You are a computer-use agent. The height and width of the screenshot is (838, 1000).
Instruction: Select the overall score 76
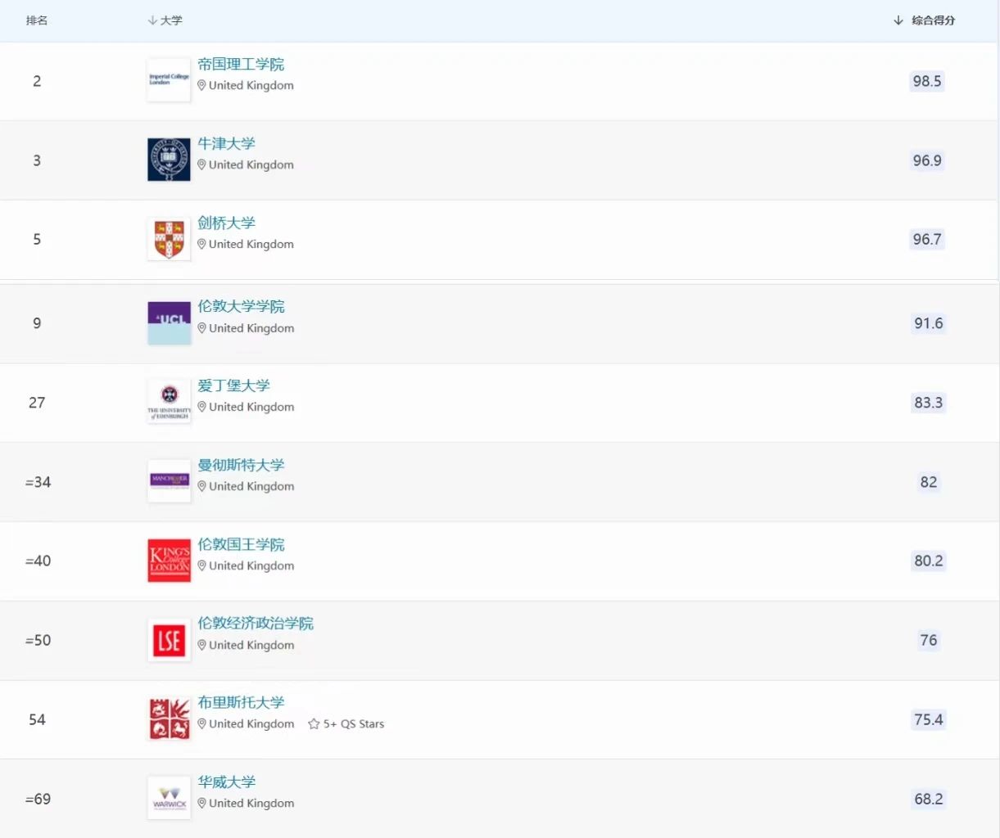929,640
